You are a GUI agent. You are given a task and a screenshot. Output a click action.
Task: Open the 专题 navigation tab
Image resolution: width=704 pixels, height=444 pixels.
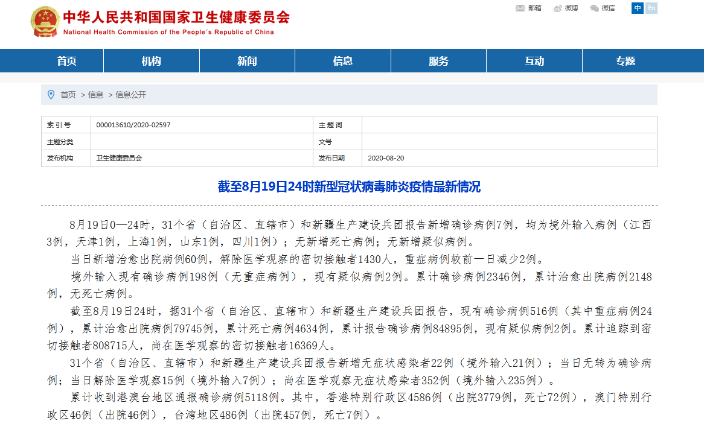pos(626,61)
